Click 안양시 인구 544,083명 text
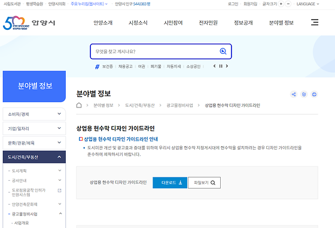 pyautogui.click(x=132, y=4)
